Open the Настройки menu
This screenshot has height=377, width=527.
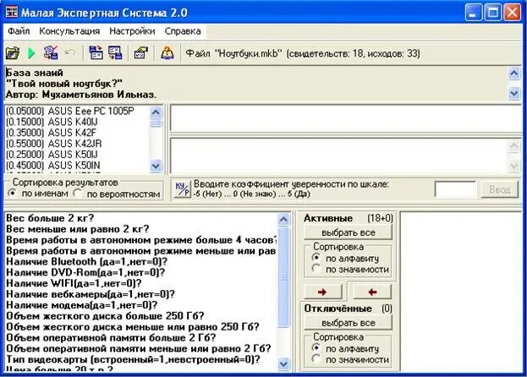(x=132, y=31)
